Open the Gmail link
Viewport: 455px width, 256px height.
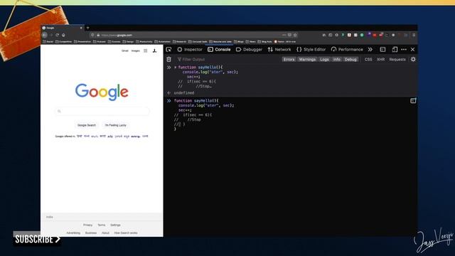click(x=125, y=50)
